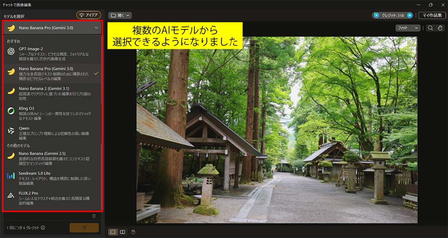The height and width of the screenshot is (238, 448).
Task: Select Nano Banana 2 (Gemini 3.1) model
Action: tap(52, 93)
